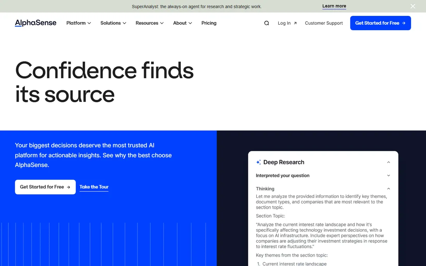Click the Deep Research sparkle icon

pos(258,162)
